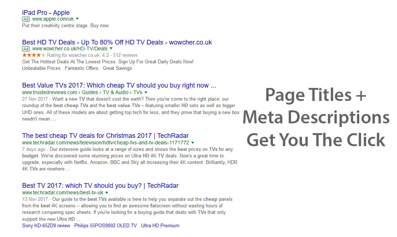Click the Ad badge beside www.wowcher.co.uk/HD-TV/Deals
The height and width of the screenshot is (237, 397).
(26, 49)
